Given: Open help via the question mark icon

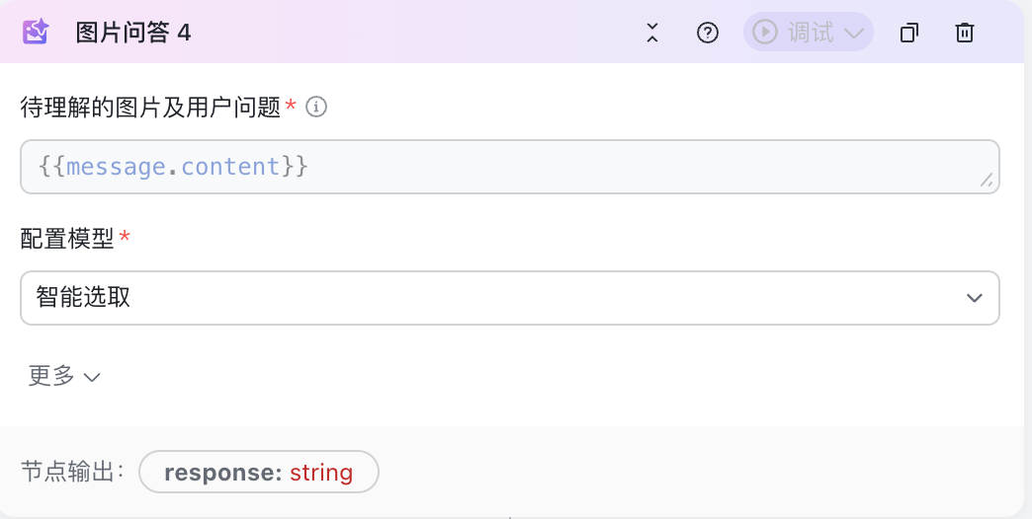Looking at the screenshot, I should coord(708,33).
